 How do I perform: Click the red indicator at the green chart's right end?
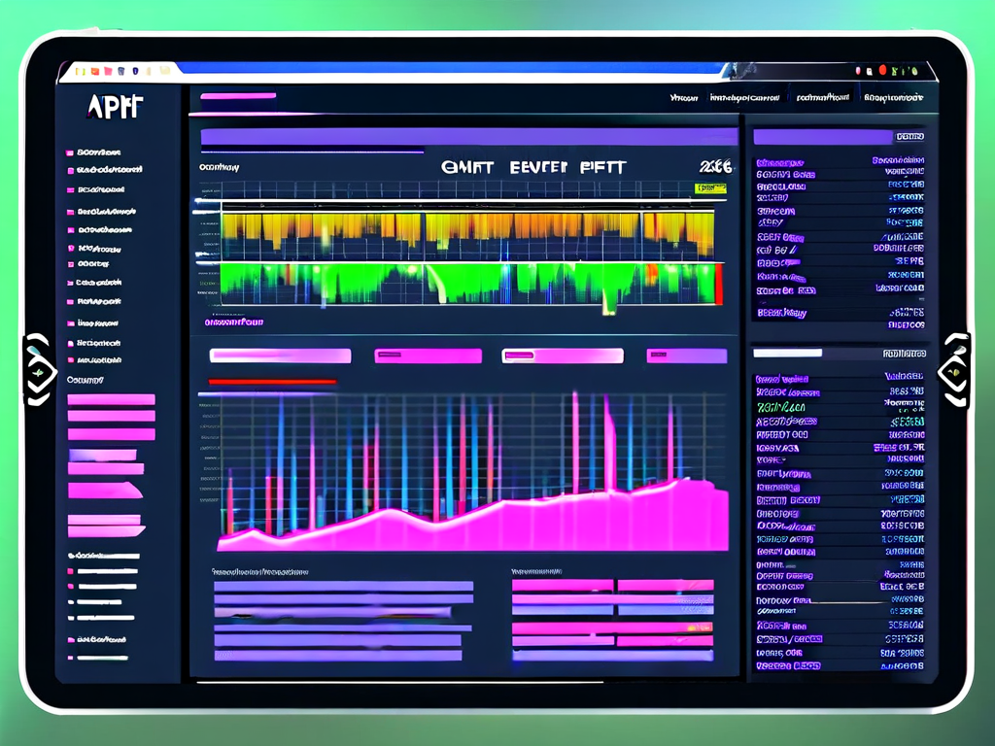tap(718, 285)
